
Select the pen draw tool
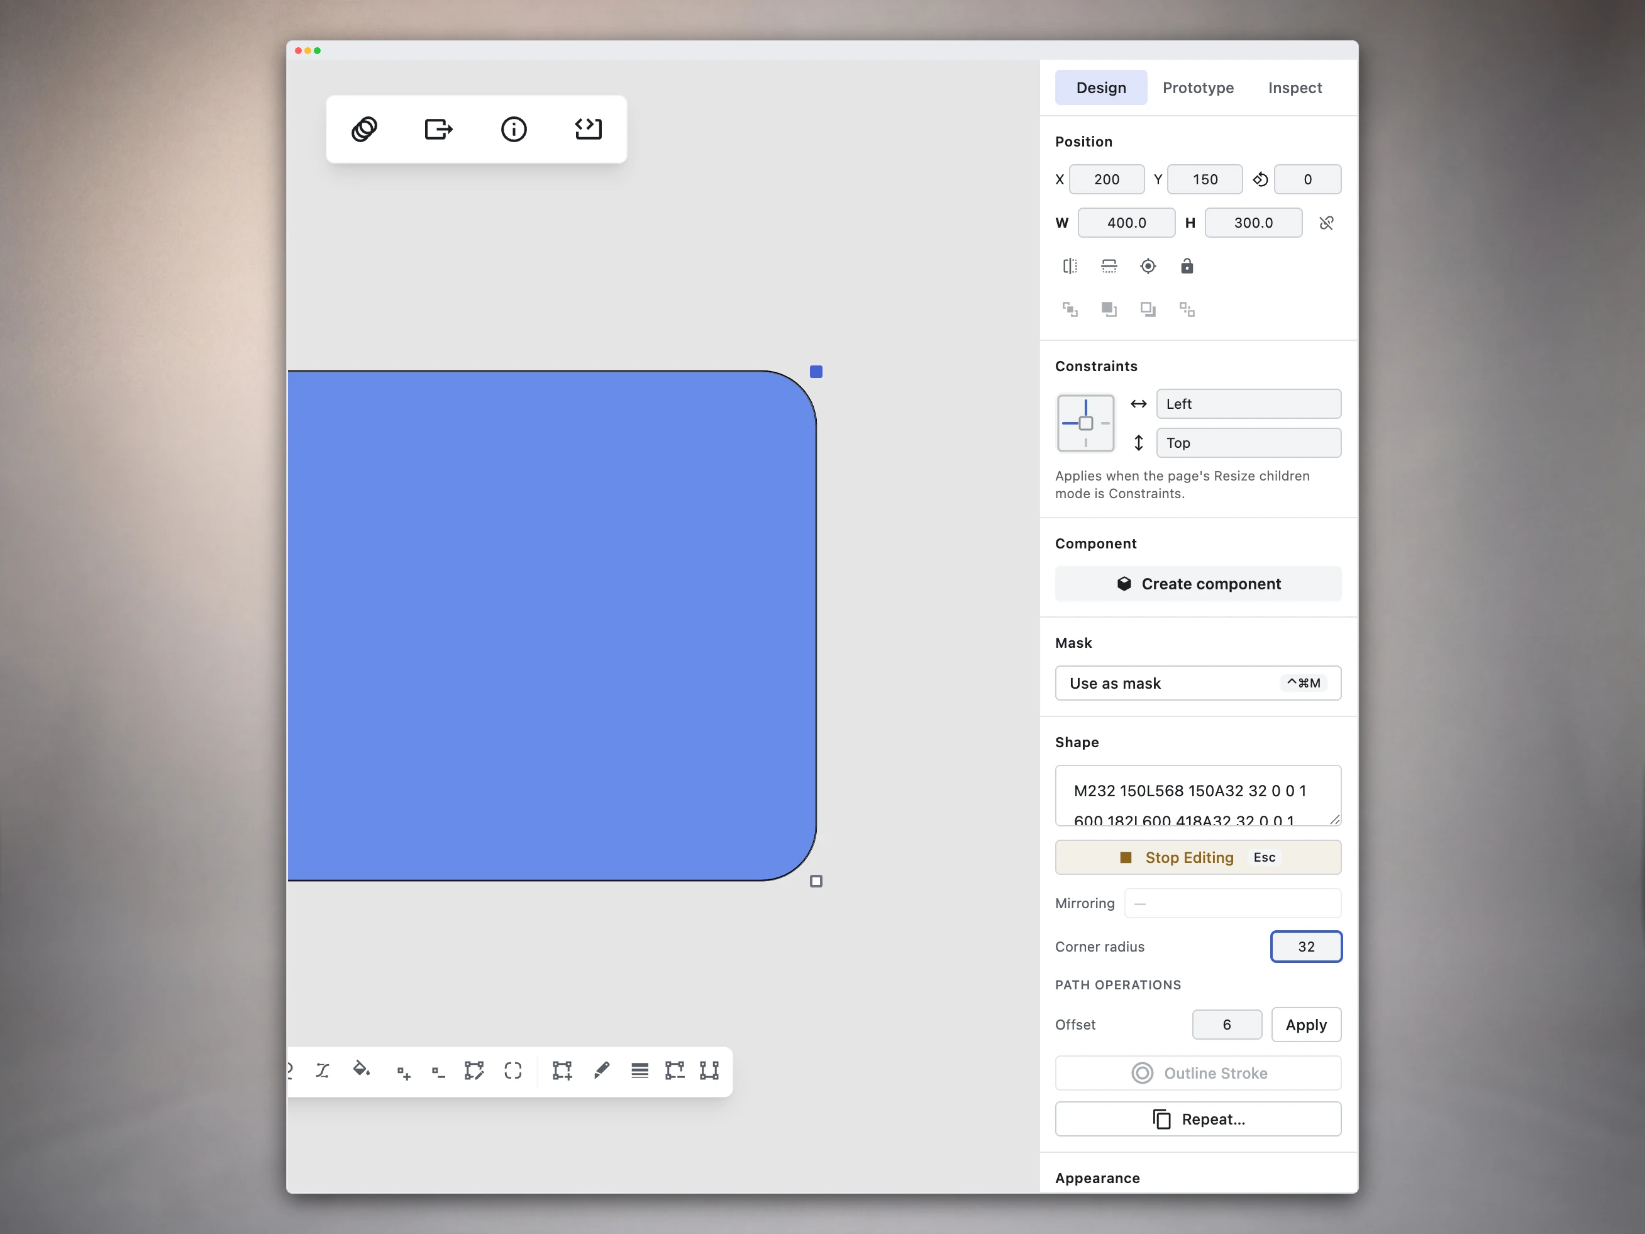[602, 1070]
